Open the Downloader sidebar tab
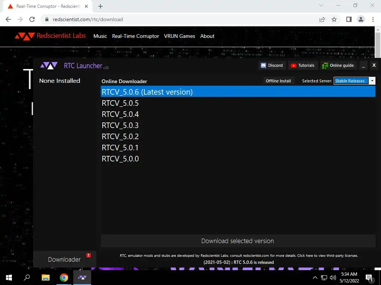The image size is (381, 285). [x=64, y=259]
